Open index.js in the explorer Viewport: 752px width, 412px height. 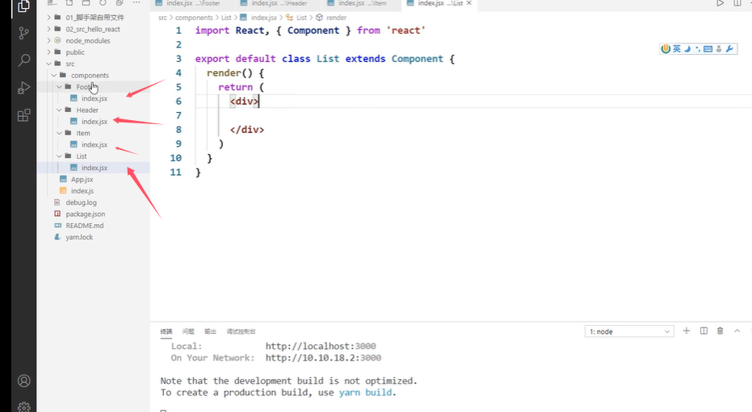82,191
